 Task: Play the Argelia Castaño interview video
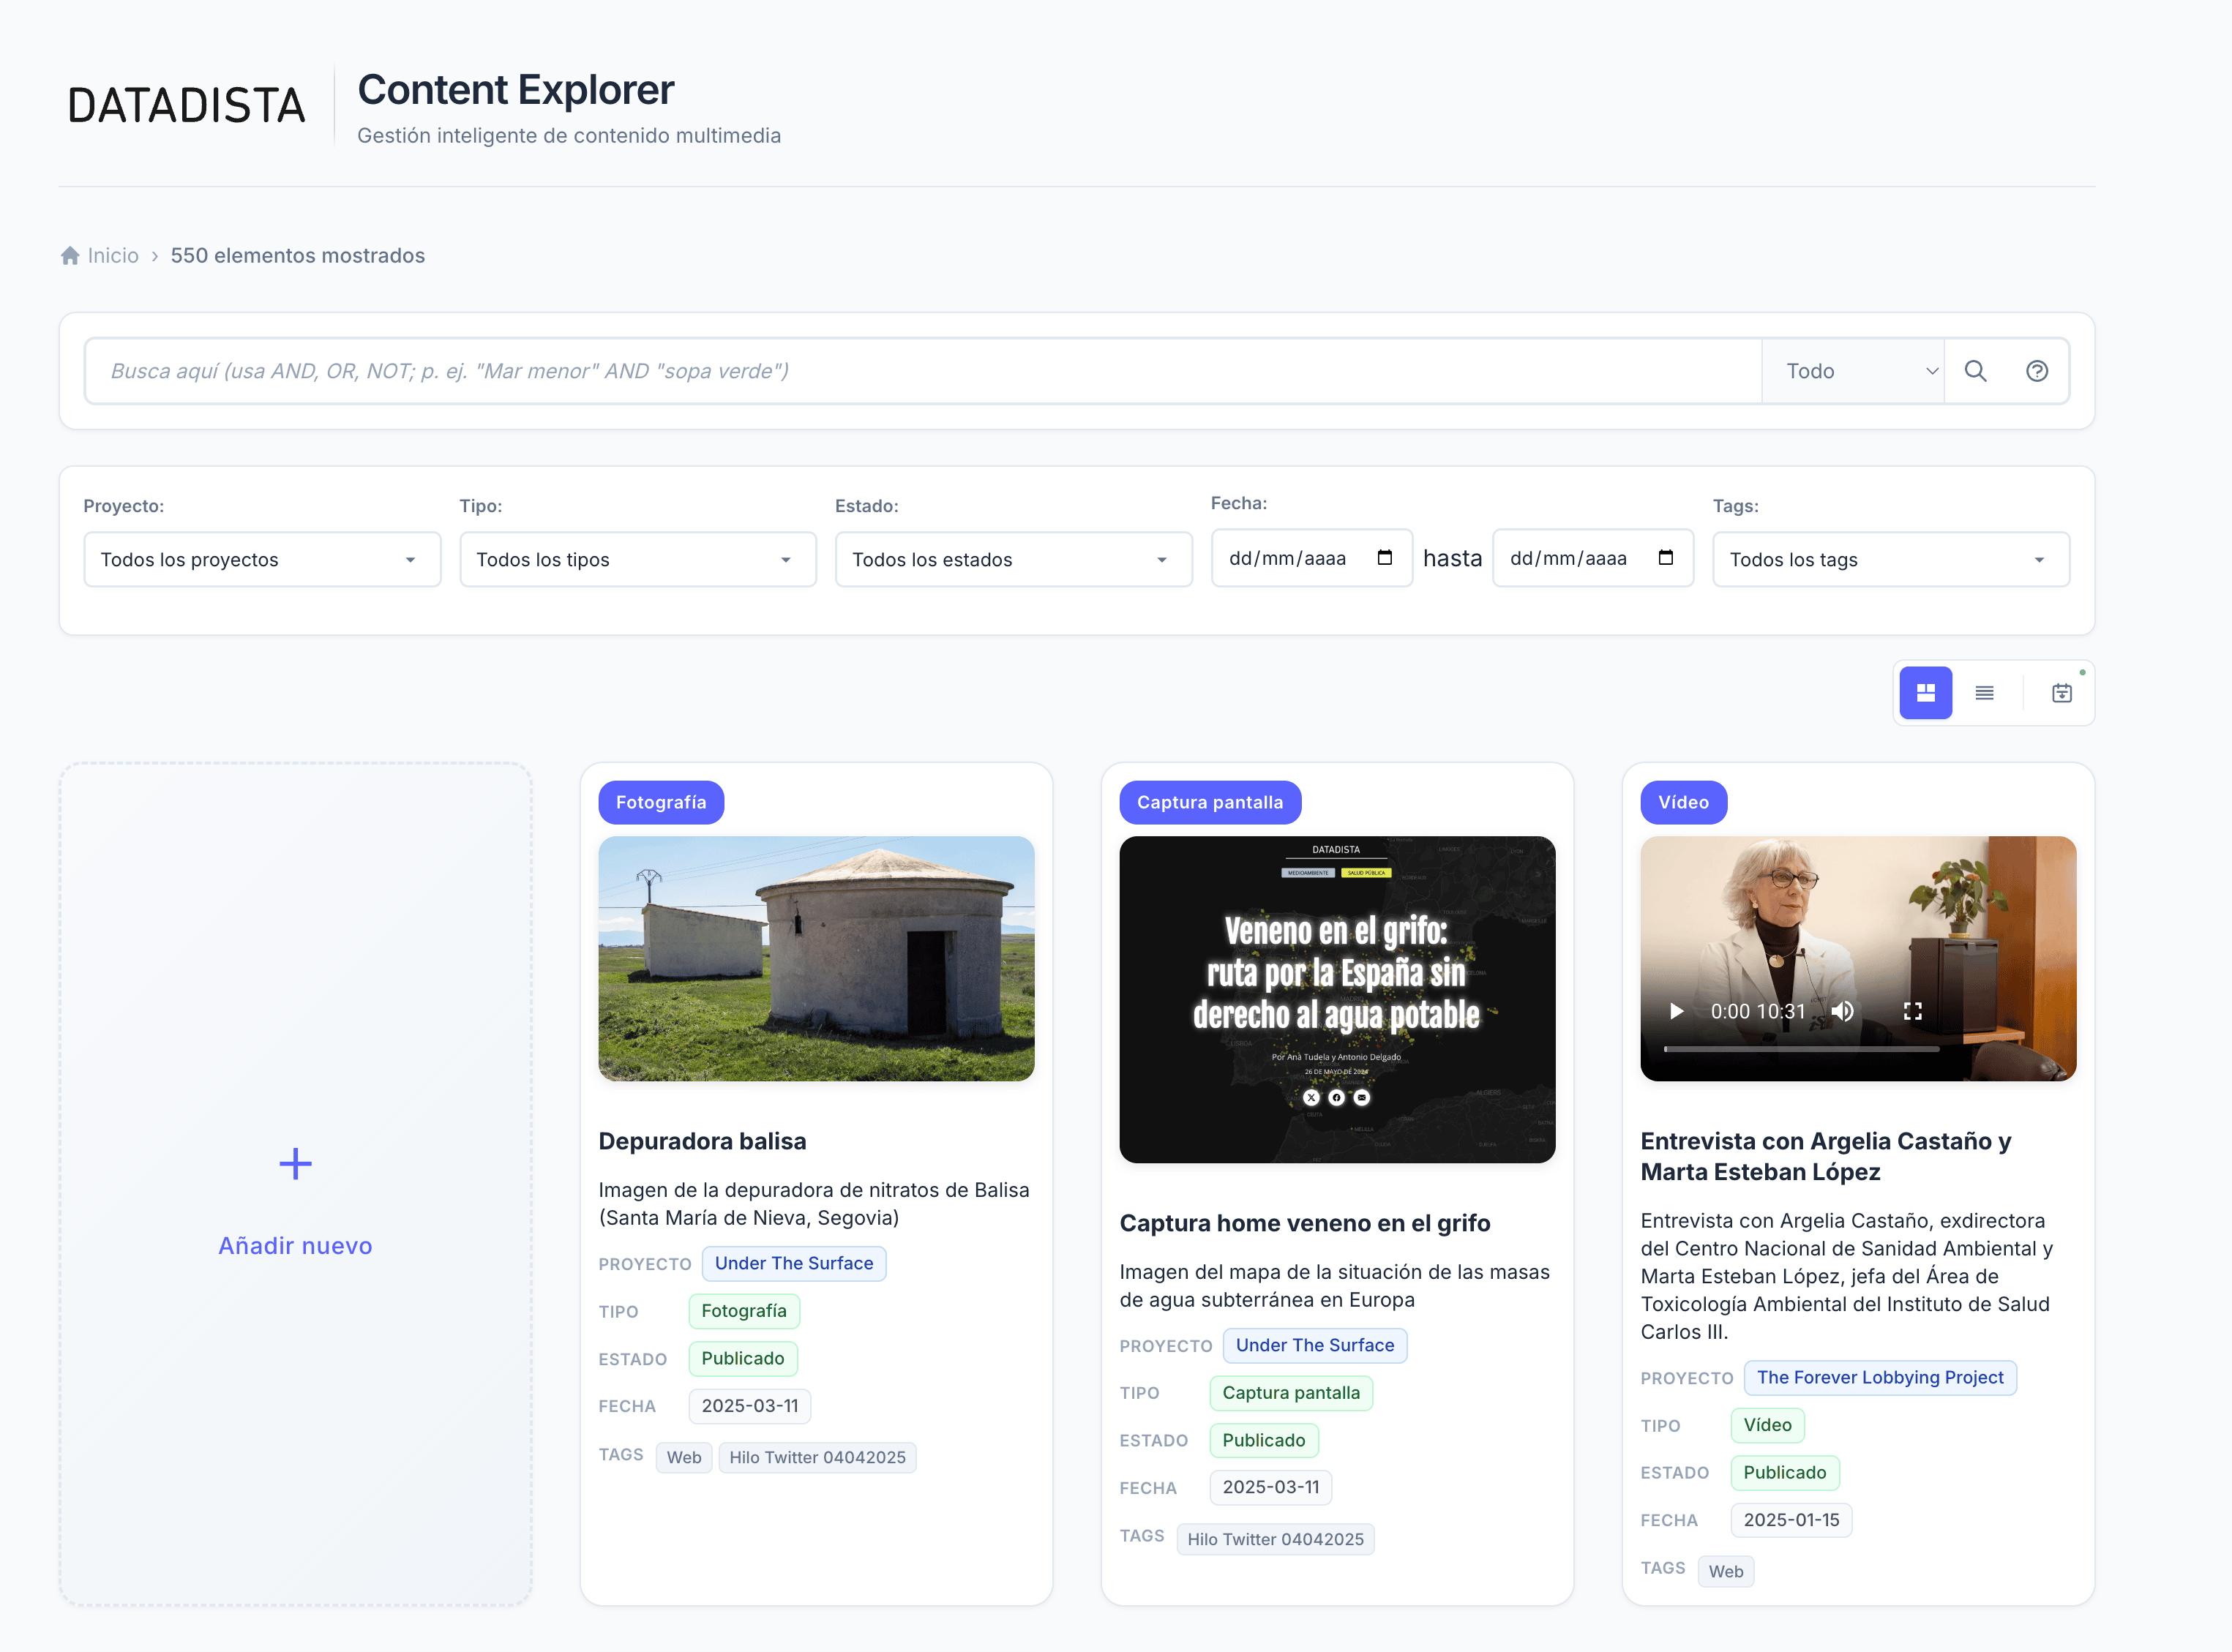tap(1677, 1011)
